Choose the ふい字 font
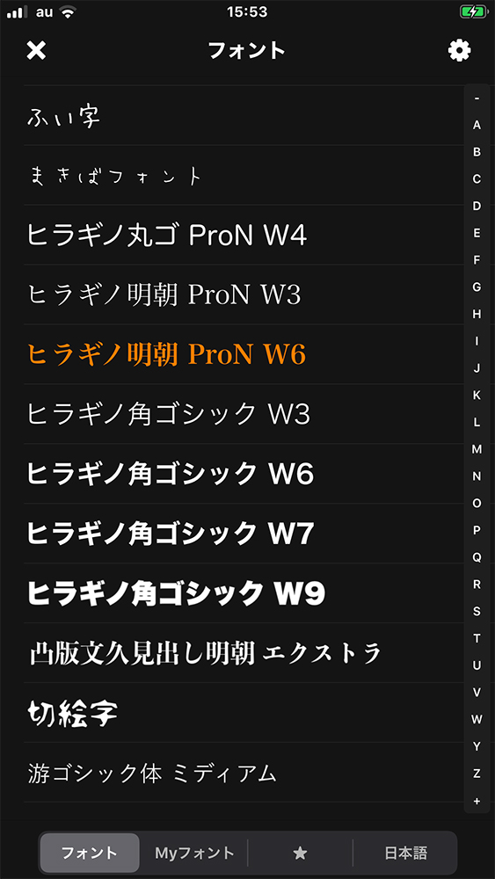This screenshot has width=495, height=879. tap(244, 115)
